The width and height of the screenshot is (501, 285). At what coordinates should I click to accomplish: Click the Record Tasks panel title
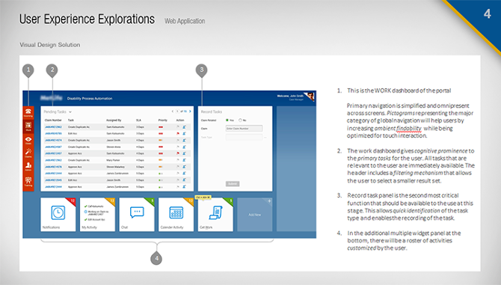[x=211, y=111]
